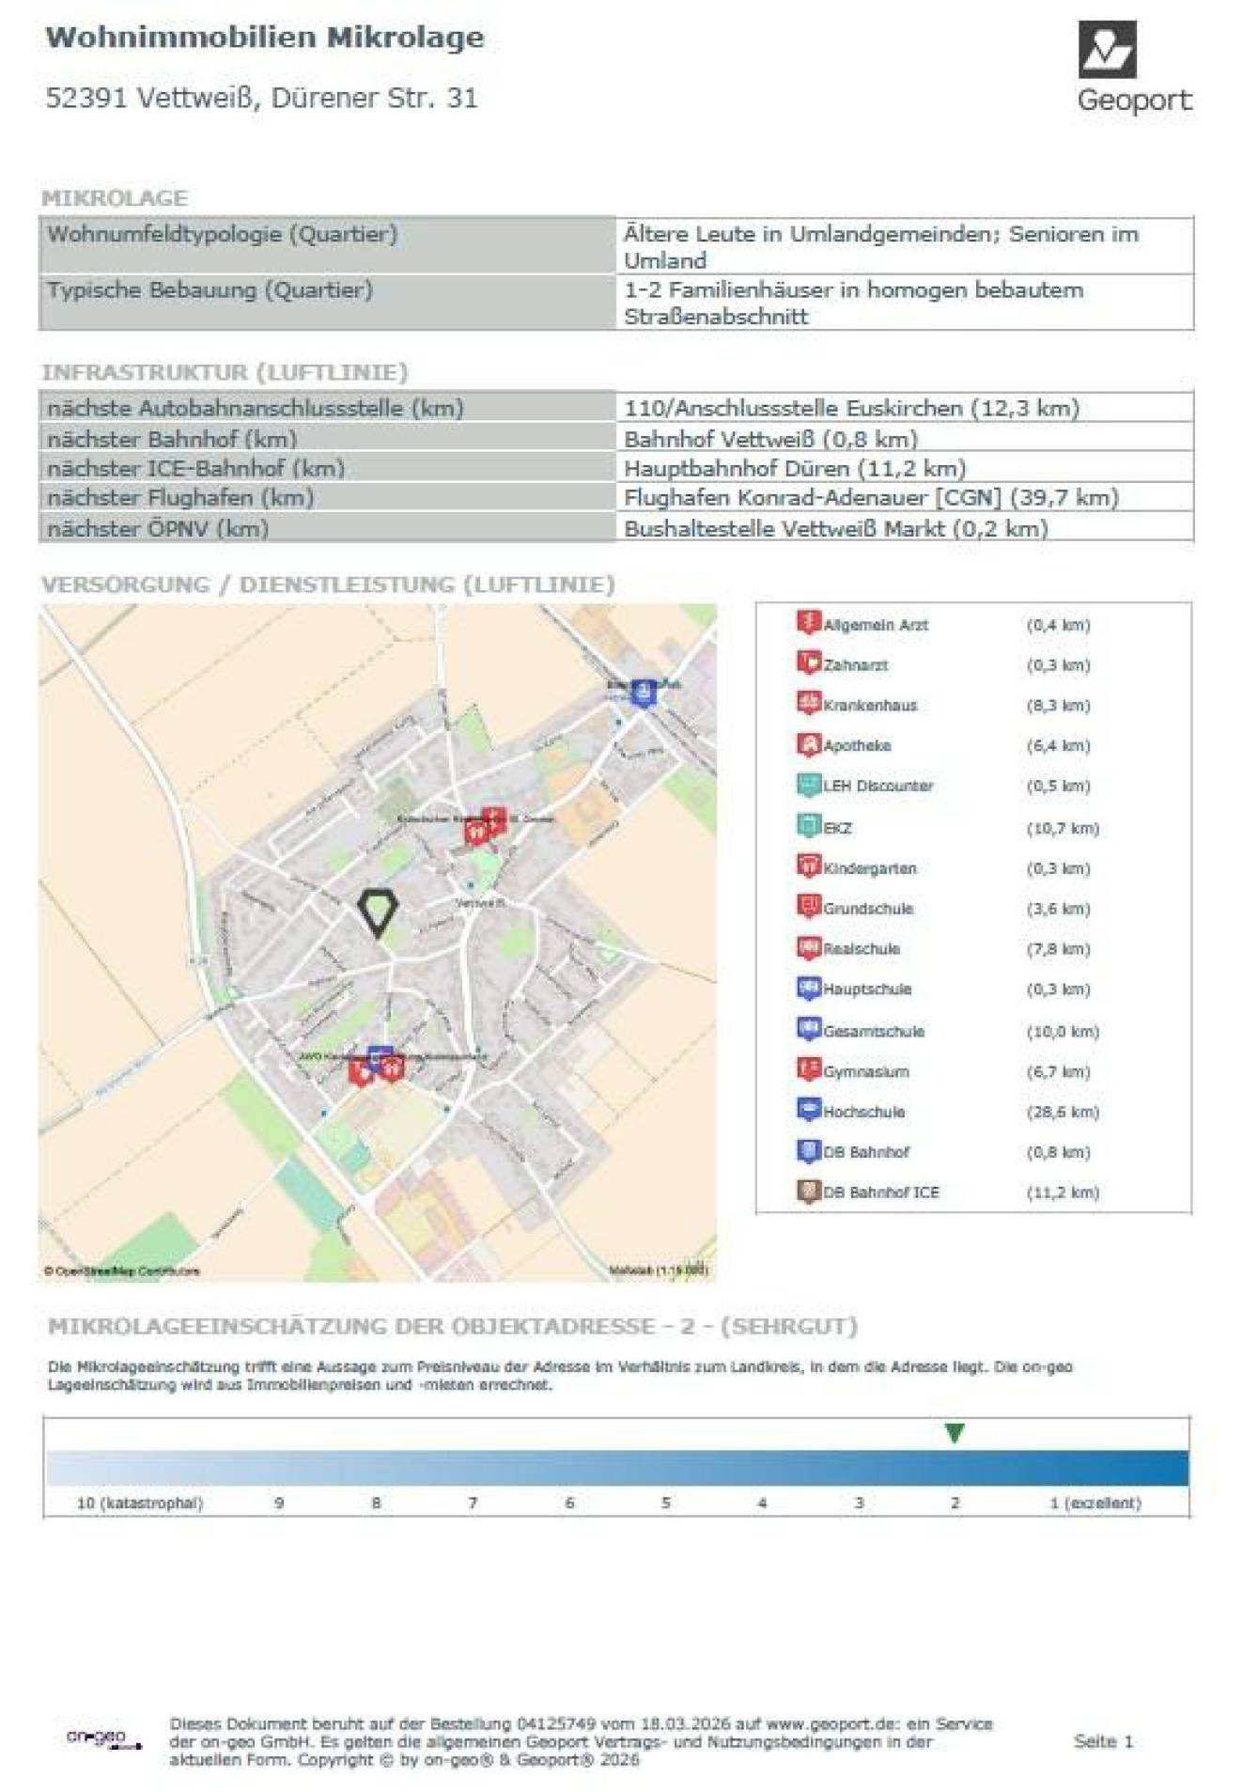Click the 'Vettweiß' place label on the map

pyautogui.click(x=480, y=902)
